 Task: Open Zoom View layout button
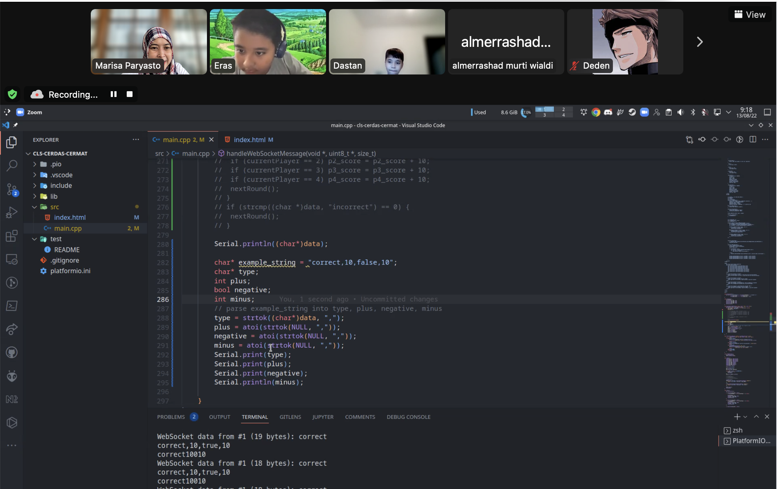[750, 15]
